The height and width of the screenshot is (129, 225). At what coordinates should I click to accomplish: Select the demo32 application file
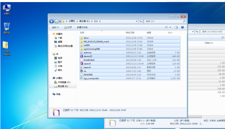(130, 56)
